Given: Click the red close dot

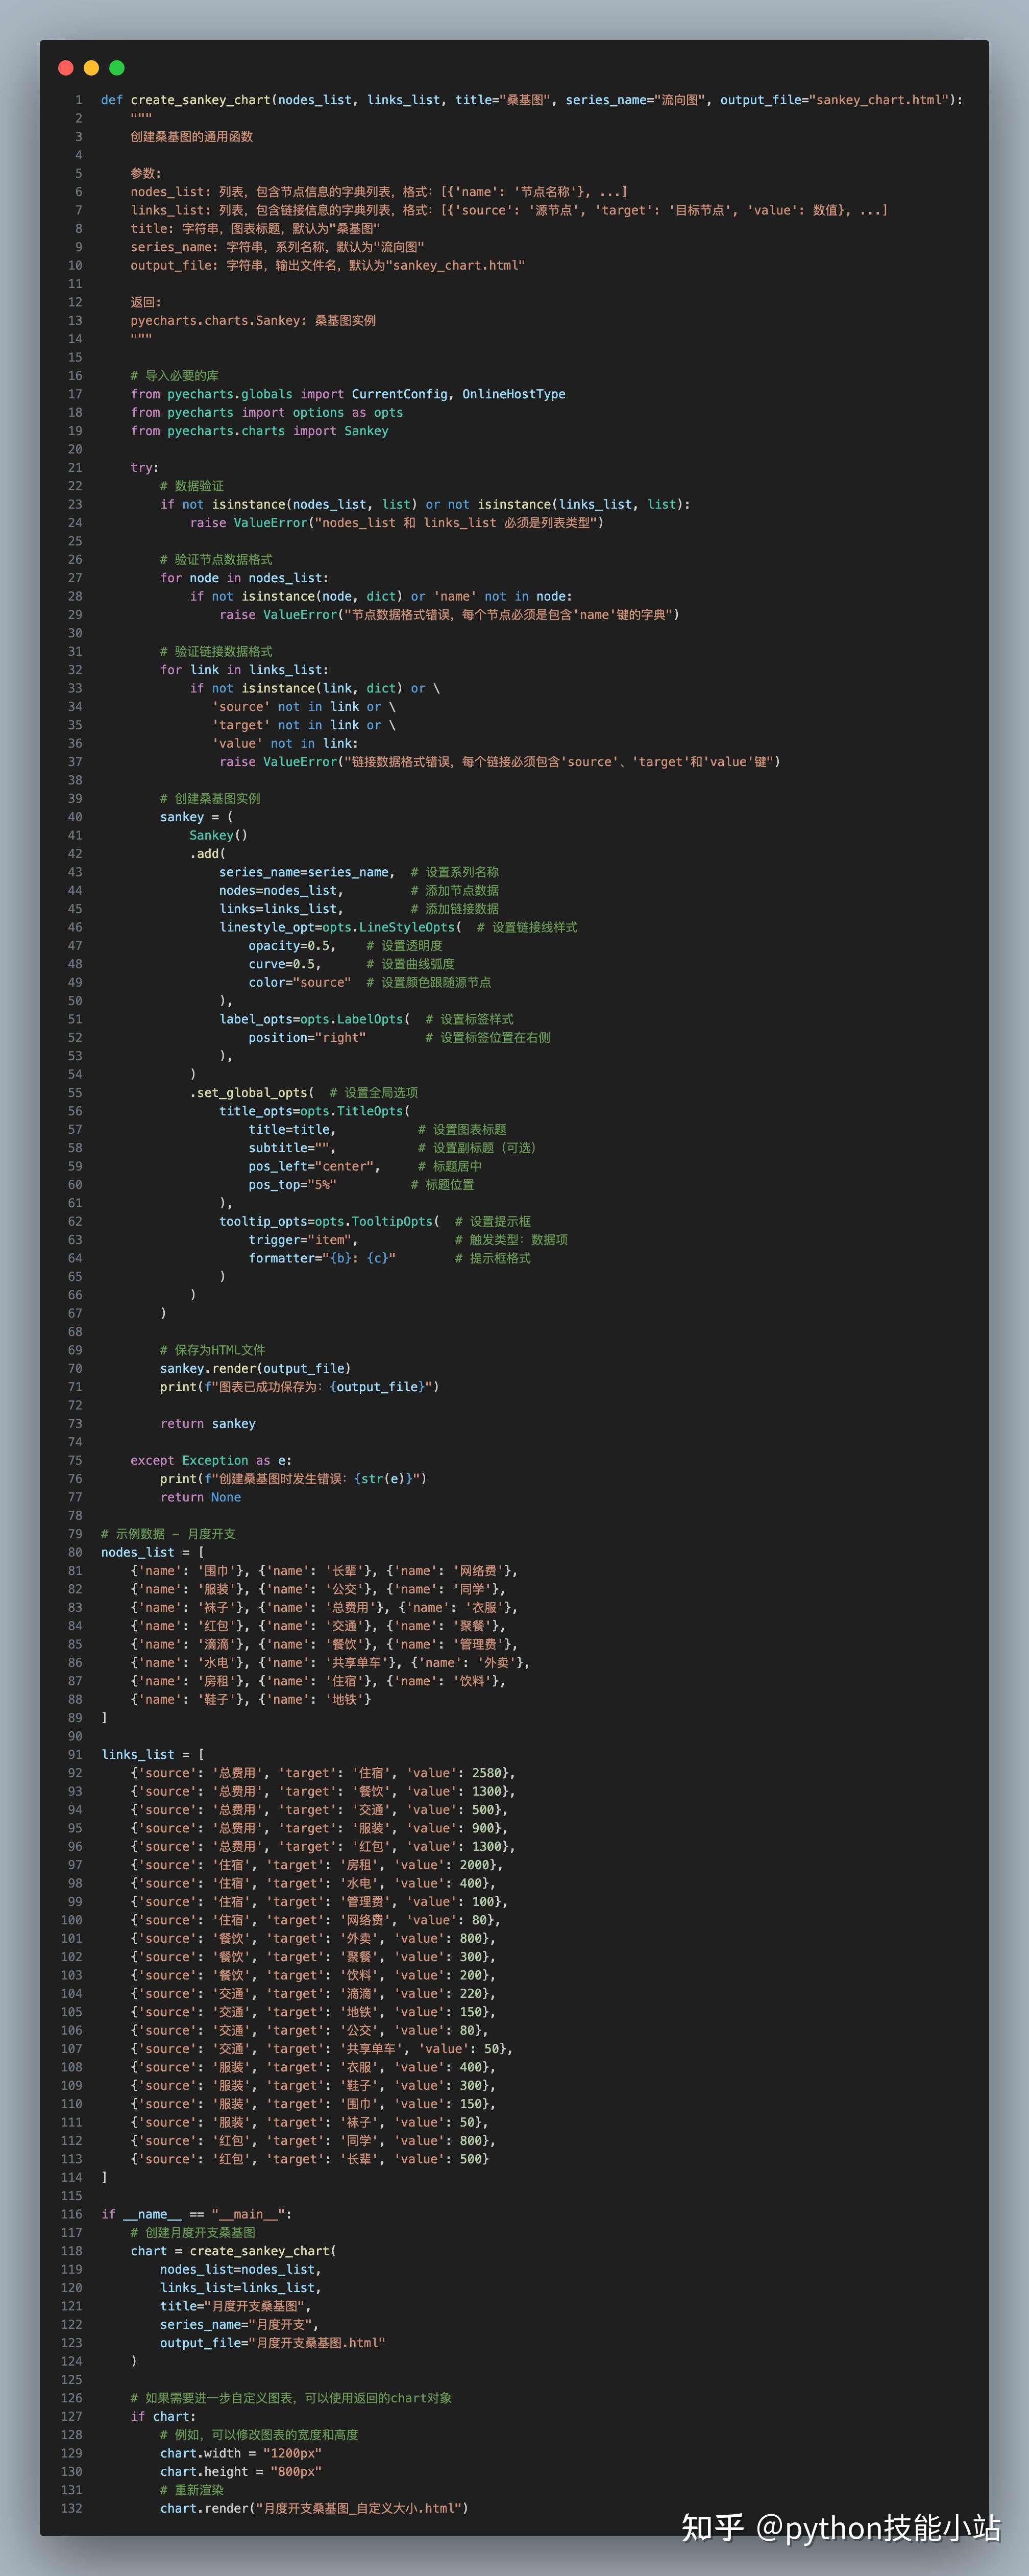Looking at the screenshot, I should coord(66,68).
